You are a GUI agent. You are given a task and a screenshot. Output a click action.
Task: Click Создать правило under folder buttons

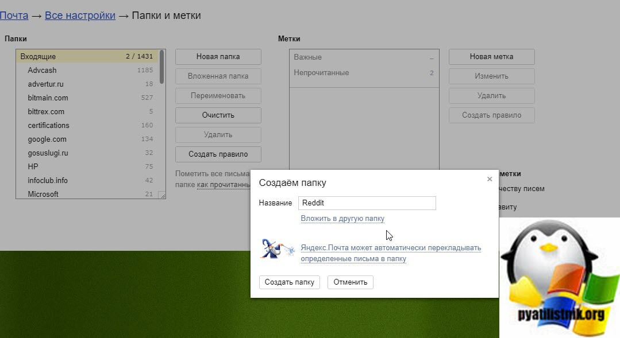point(218,154)
